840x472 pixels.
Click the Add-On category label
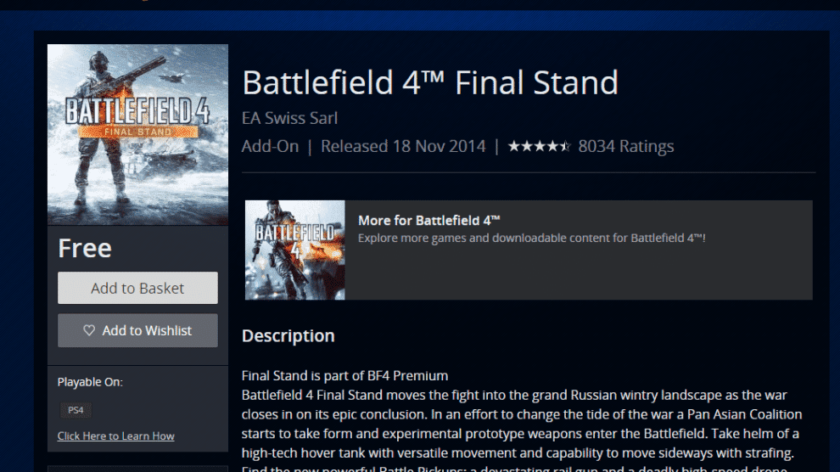tap(270, 147)
